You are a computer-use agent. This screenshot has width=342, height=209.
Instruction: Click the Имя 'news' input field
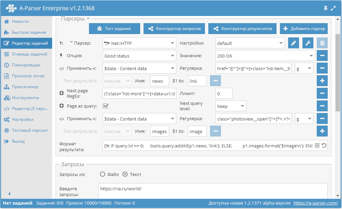point(160,81)
